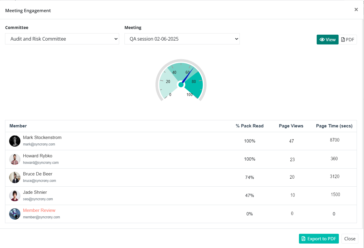
Task: Click the Member Review profile avatar
Action: tap(15, 214)
